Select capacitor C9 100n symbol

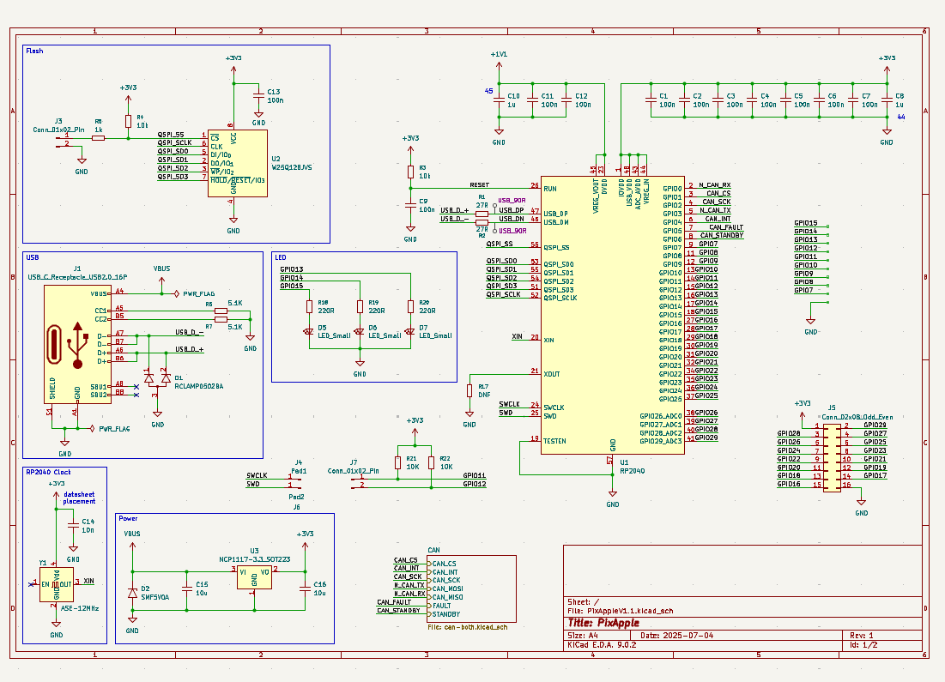pyautogui.click(x=410, y=205)
